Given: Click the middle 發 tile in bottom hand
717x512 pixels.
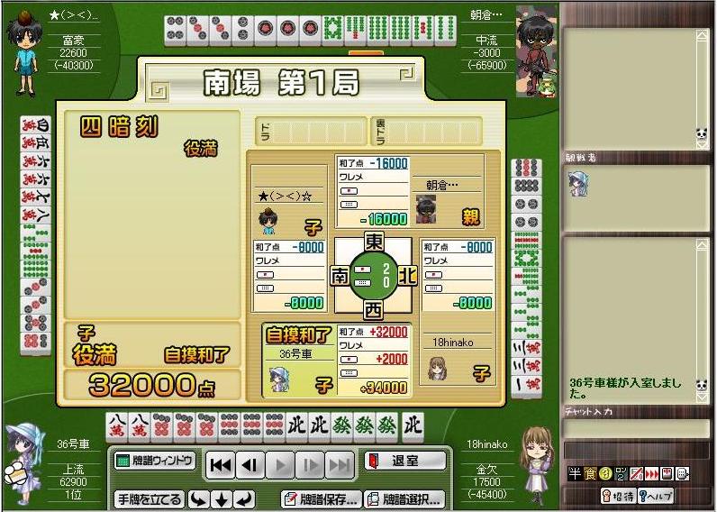Looking at the screenshot, I should pyautogui.click(x=365, y=427).
